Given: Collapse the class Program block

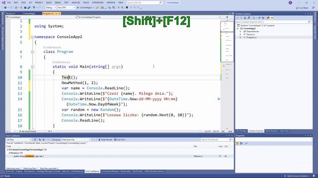Looking at the screenshot, I should point(32,52).
